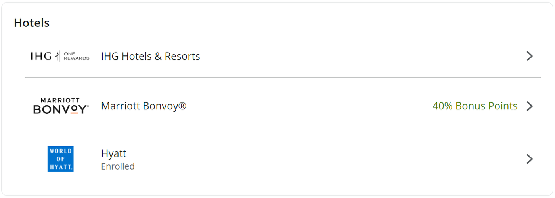Click blank area between Marriott name and bonus

click(x=309, y=106)
